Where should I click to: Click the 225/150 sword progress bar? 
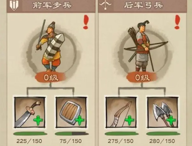point(30,134)
